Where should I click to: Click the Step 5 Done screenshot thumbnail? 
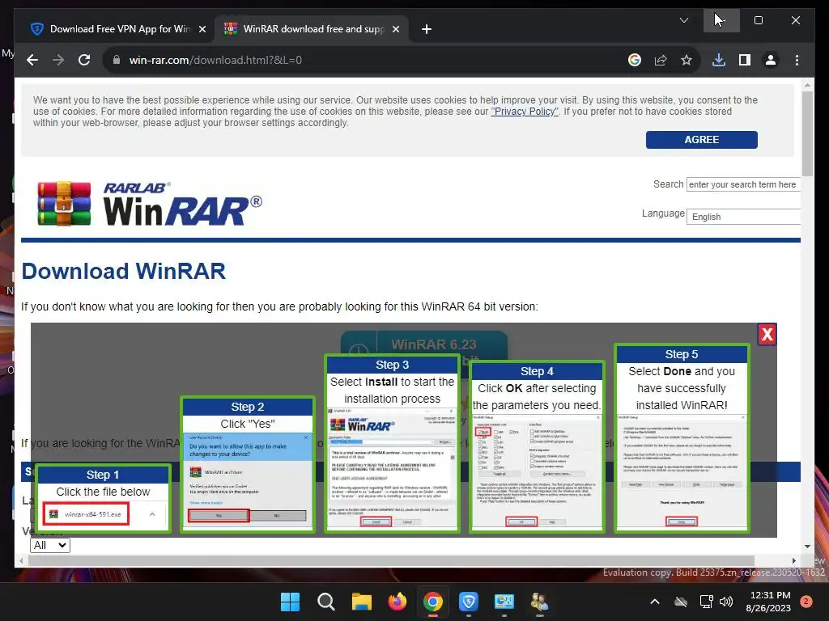coord(682,471)
